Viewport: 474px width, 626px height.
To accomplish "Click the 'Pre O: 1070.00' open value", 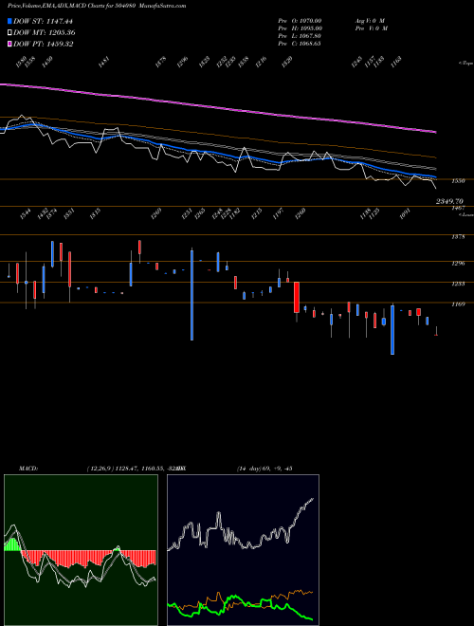I will [300, 21].
